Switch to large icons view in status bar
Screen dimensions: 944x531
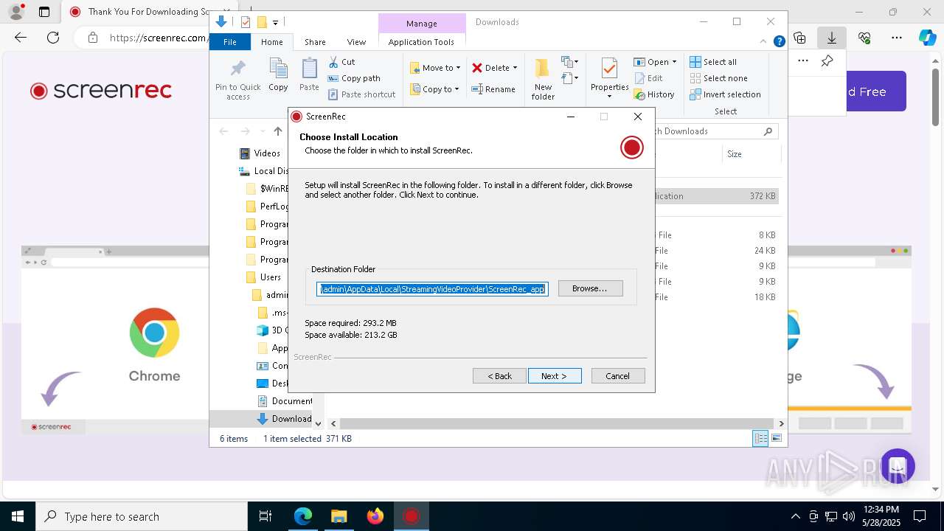coord(776,438)
